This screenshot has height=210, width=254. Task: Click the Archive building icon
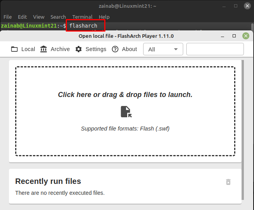[44, 49]
